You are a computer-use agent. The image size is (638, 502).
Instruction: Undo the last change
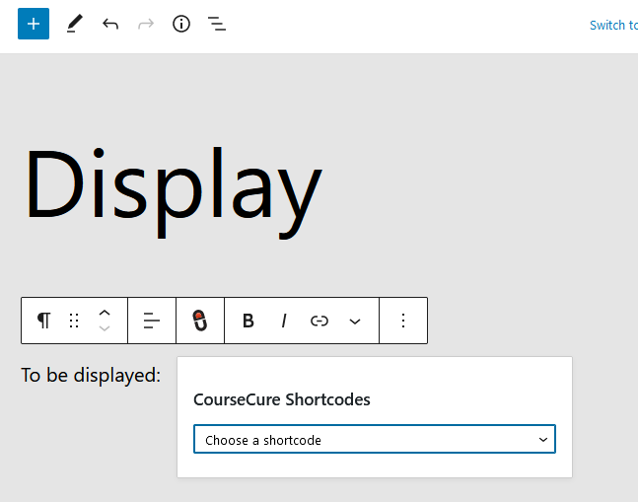pyautogui.click(x=110, y=24)
